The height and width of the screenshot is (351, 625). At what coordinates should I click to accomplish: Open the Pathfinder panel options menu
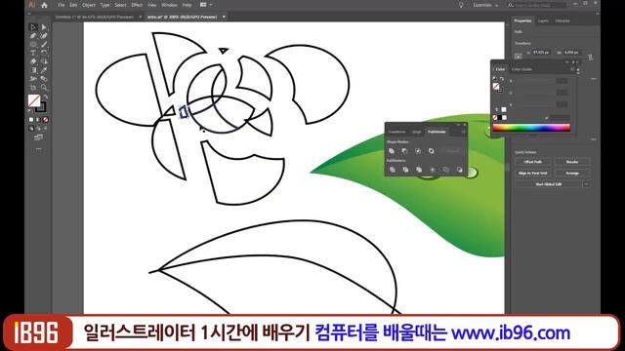[463, 132]
